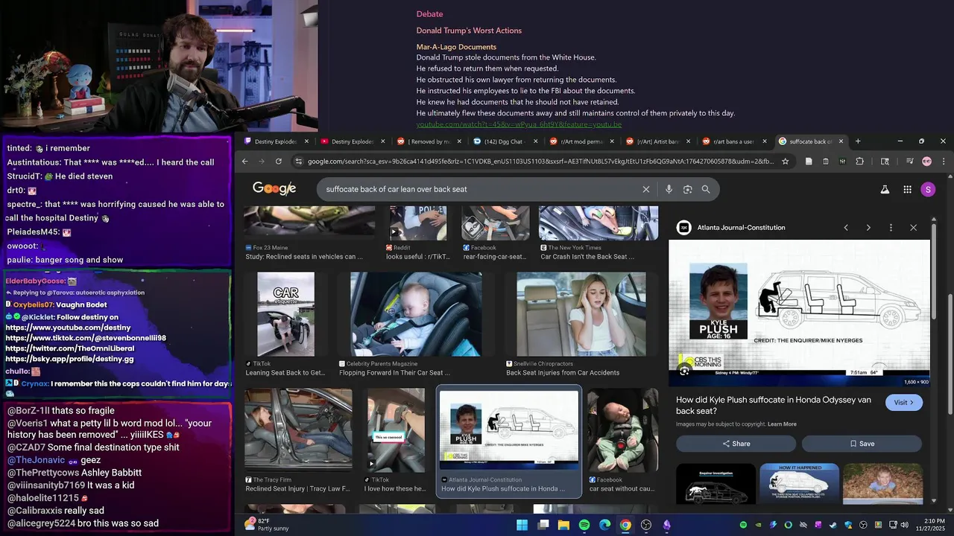Start voice search with the microphone icon
Viewport: 954px width, 536px height.
(669, 189)
